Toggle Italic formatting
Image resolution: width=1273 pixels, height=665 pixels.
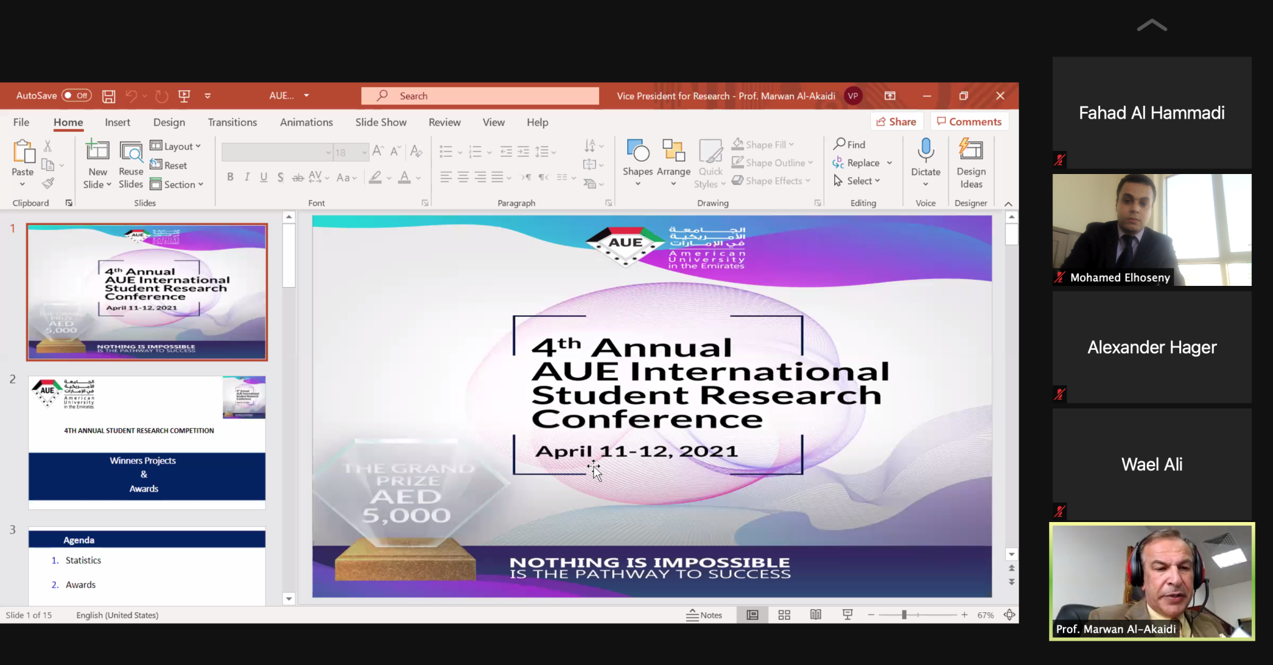click(247, 177)
